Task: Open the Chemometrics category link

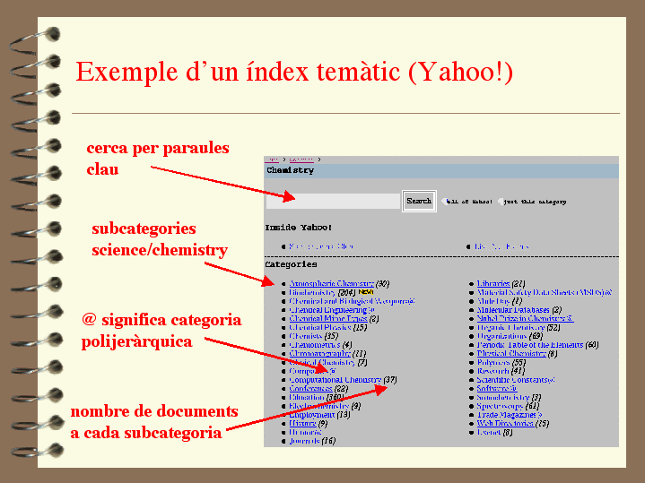Action: [x=315, y=345]
